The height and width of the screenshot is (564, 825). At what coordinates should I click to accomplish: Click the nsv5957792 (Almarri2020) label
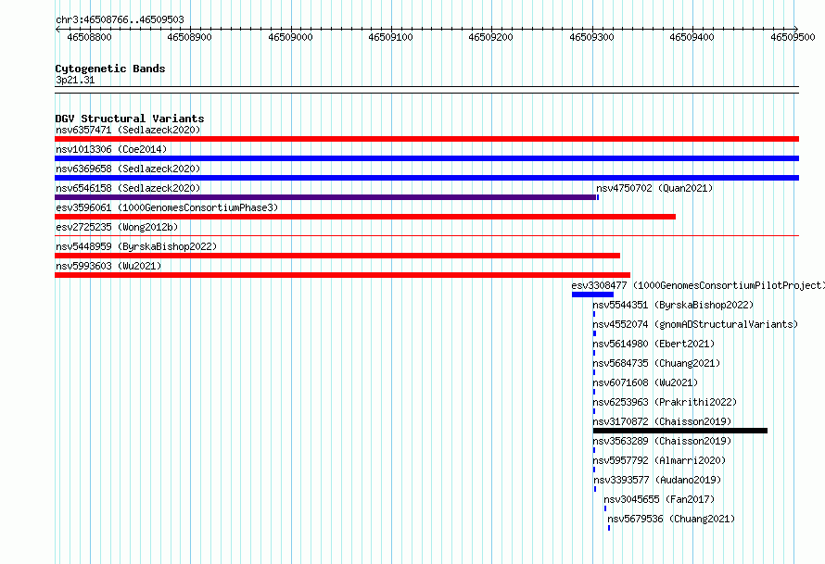[x=659, y=460]
